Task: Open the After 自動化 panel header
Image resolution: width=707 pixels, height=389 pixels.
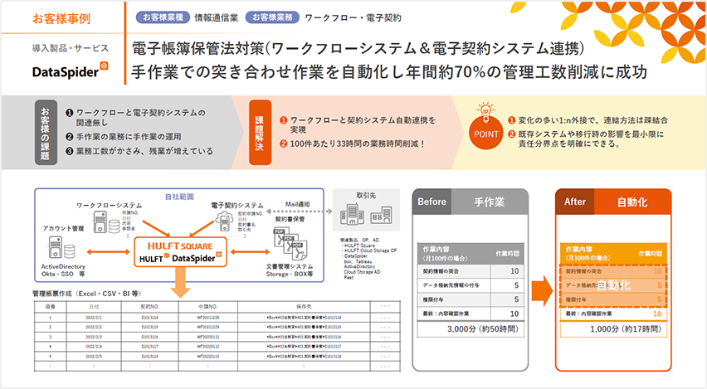Action: point(612,201)
